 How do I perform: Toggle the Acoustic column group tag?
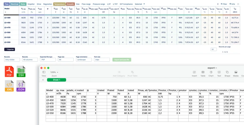70,4
